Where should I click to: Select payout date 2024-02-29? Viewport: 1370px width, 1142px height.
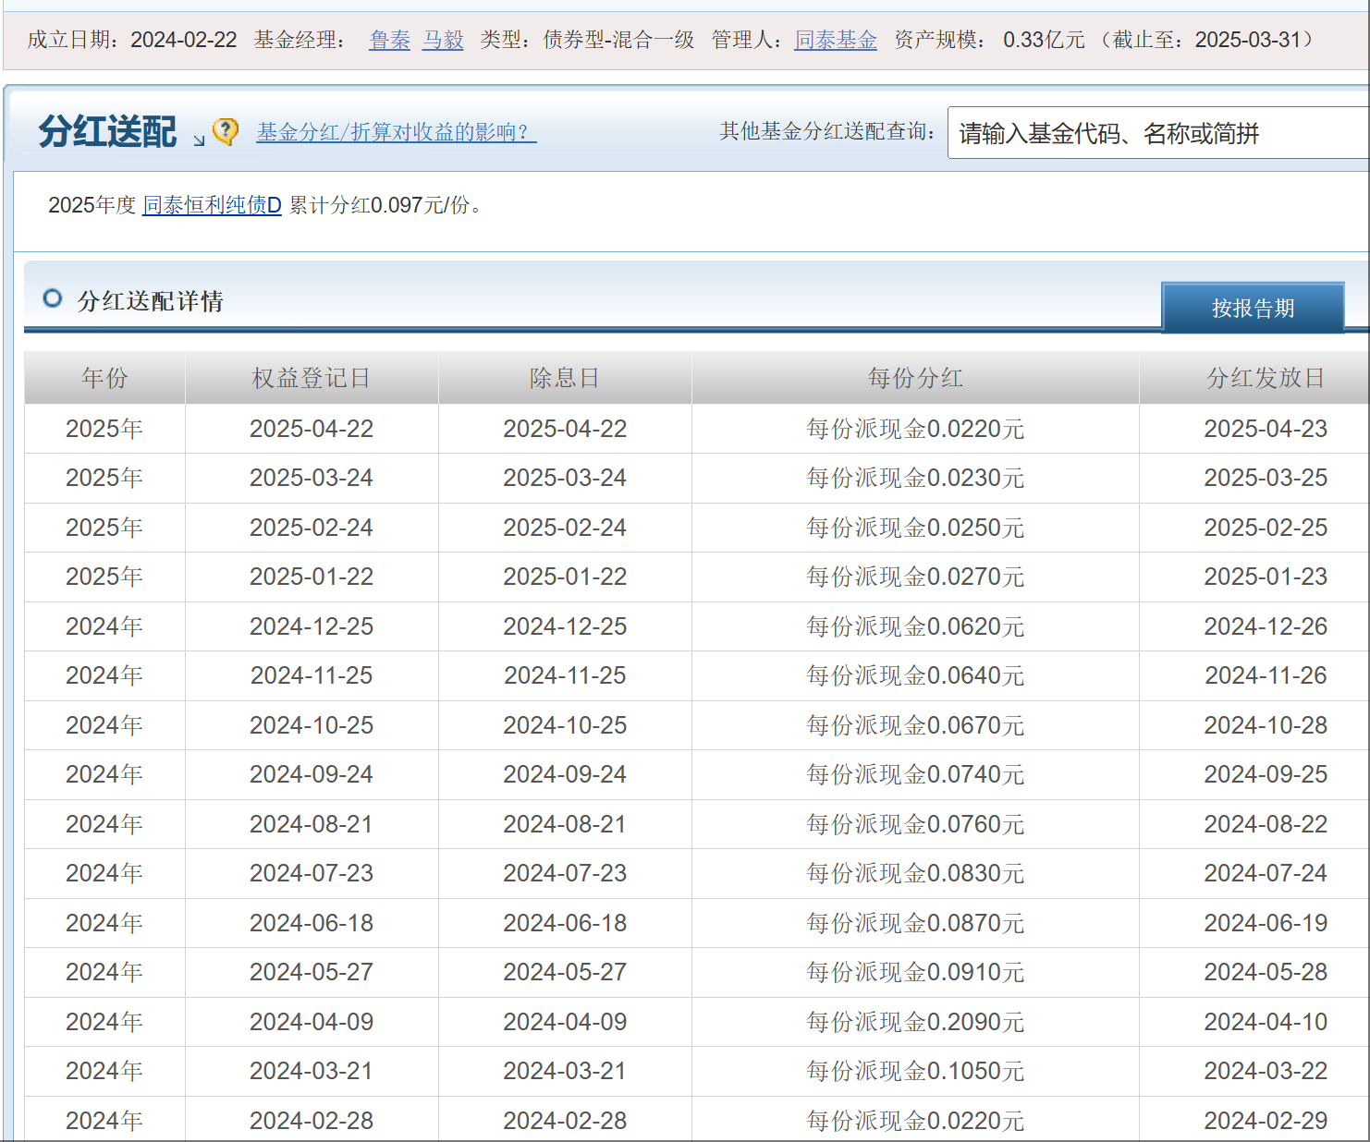click(1266, 1121)
